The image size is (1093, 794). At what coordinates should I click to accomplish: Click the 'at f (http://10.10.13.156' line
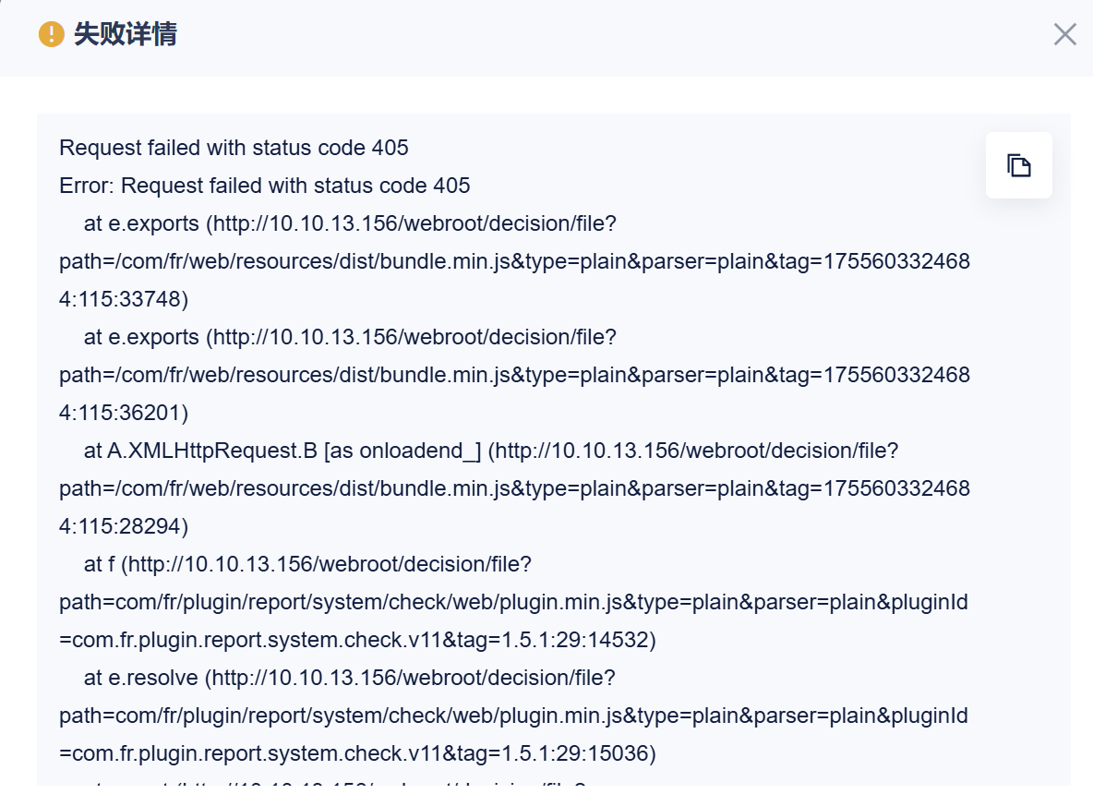pyautogui.click(x=307, y=564)
